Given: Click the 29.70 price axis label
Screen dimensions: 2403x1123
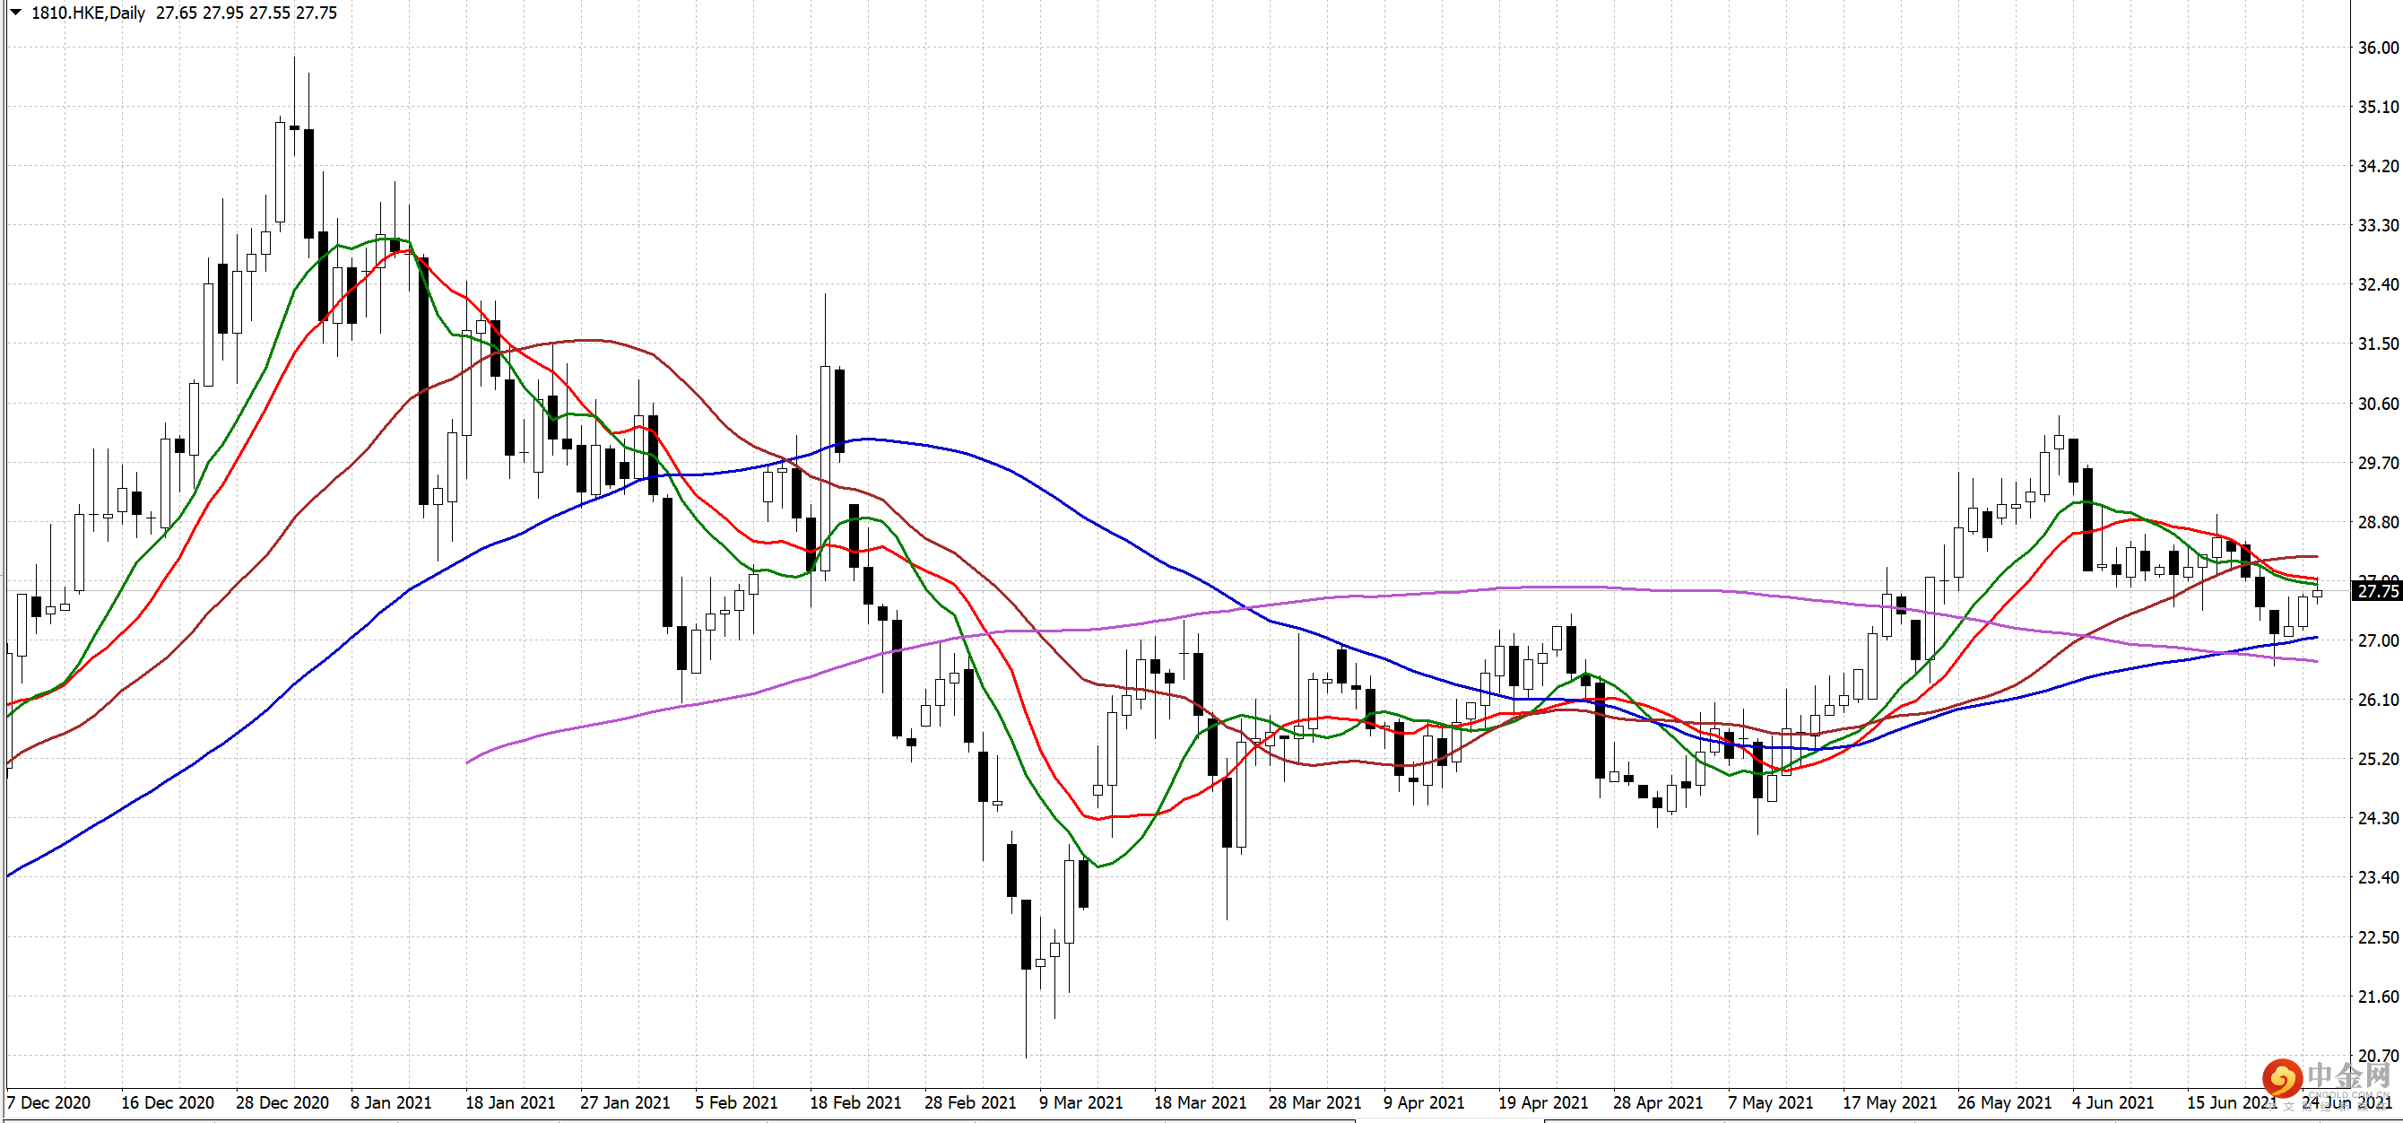Looking at the screenshot, I should pyautogui.click(x=2377, y=463).
